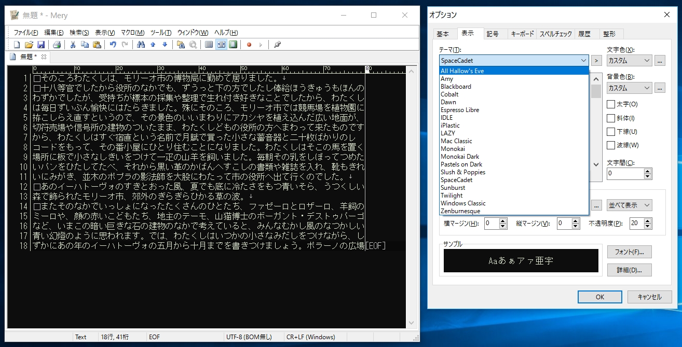
Task: Choose the Monokai Dark theme
Action: point(514,157)
